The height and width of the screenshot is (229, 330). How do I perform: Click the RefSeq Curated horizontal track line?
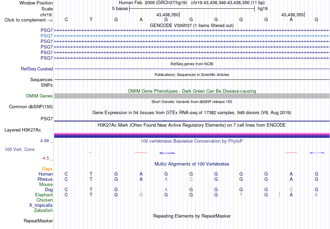tap(192, 69)
